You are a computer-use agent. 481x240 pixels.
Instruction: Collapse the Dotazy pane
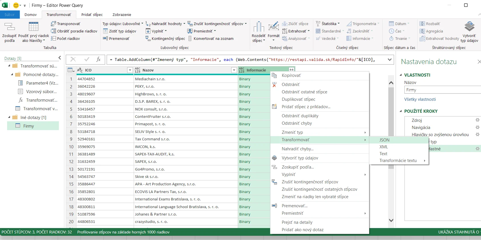coord(60,58)
